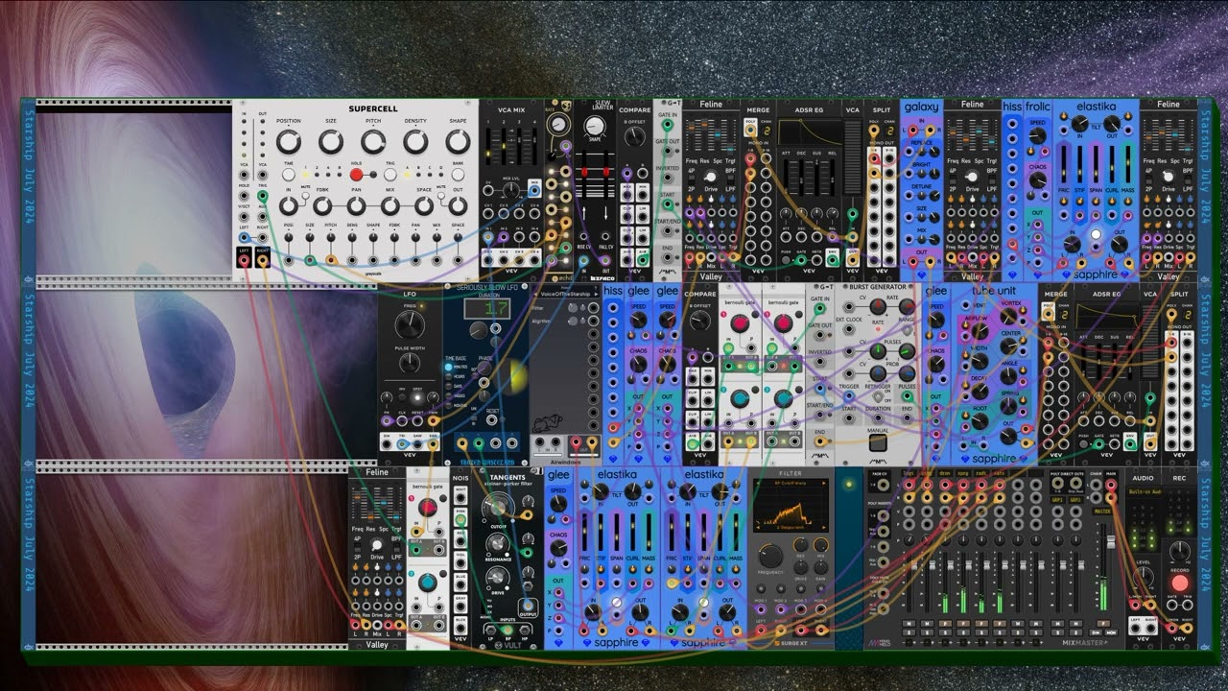Toggle the LFO OFST button
Screen dimensions: 1228x691
click(417, 397)
